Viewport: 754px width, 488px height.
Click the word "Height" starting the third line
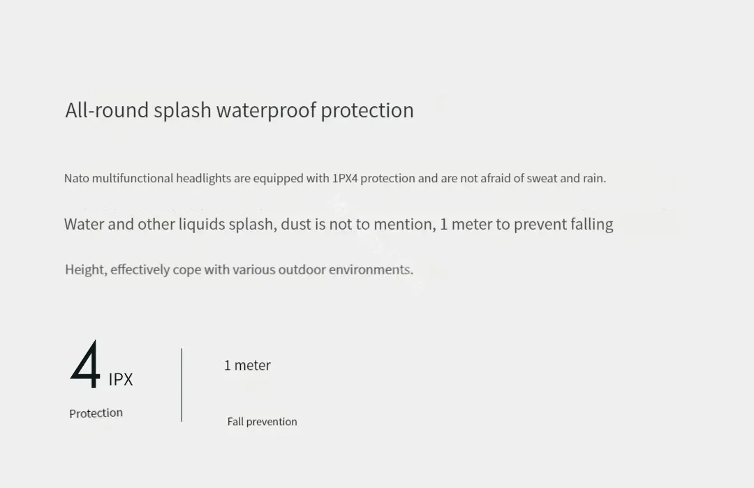pos(85,269)
